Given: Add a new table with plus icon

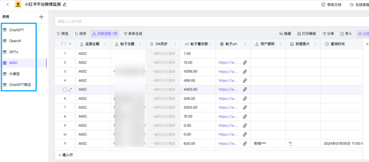Looking at the screenshot, I should pos(41,17).
